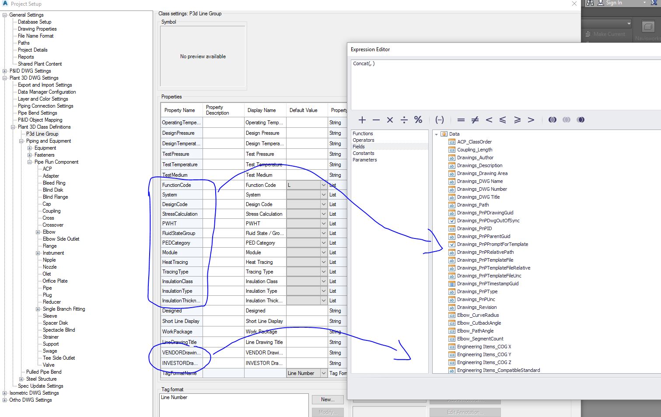Image resolution: width=661 pixels, height=417 pixels.
Task: Expand the P&ID DWG Settings node
Action: coord(5,71)
